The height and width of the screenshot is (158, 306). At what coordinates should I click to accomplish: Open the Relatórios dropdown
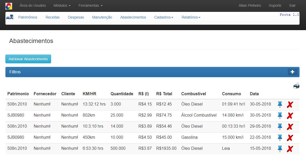coord(191,17)
